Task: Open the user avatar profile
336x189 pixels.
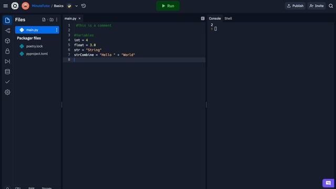Action: coord(25,6)
